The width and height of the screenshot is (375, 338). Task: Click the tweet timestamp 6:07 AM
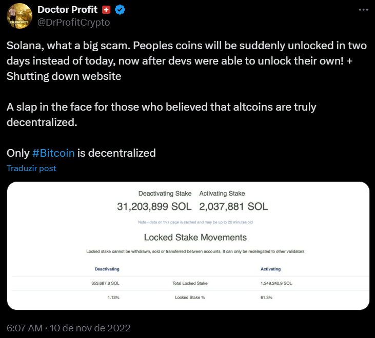(x=25, y=328)
